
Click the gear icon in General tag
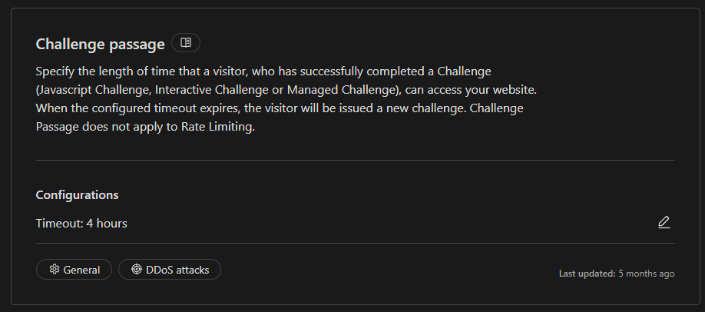click(x=55, y=270)
